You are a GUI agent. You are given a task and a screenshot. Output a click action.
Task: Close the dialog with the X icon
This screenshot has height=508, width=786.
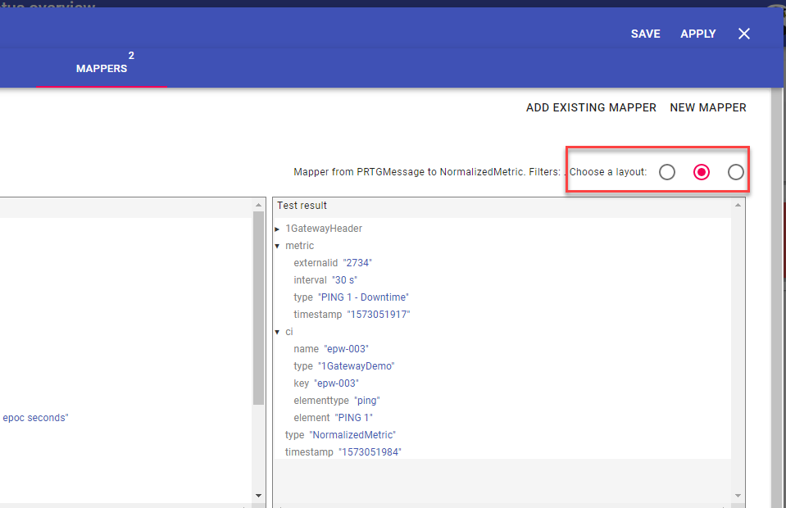tap(743, 34)
